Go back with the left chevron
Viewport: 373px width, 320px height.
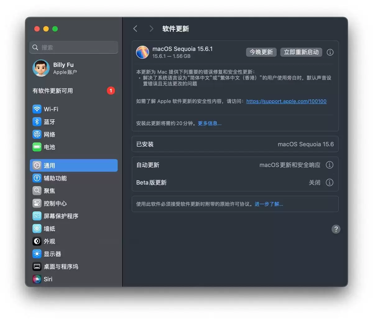(x=135, y=29)
